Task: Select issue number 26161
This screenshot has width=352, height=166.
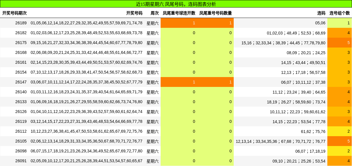Action: tap(21, 62)
